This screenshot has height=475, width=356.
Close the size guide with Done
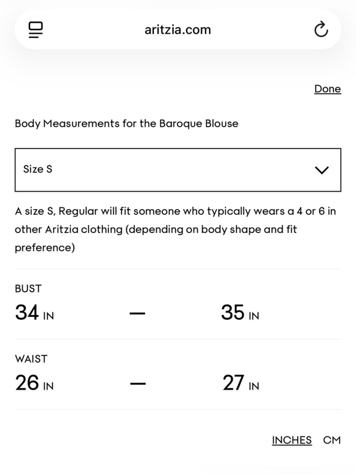pyautogui.click(x=328, y=89)
